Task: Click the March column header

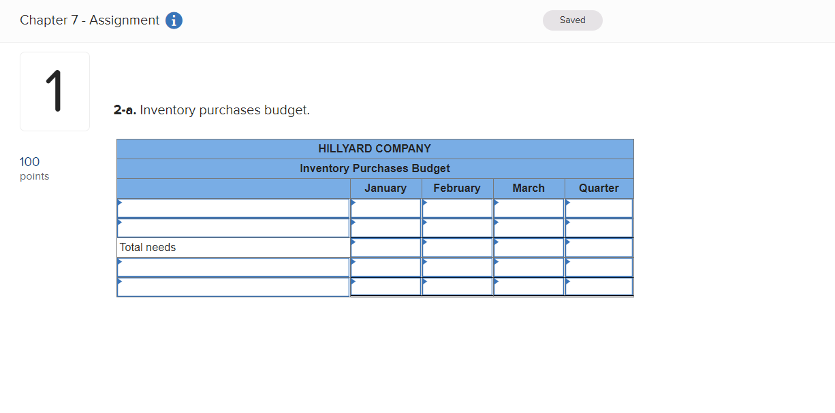Action: 529,188
